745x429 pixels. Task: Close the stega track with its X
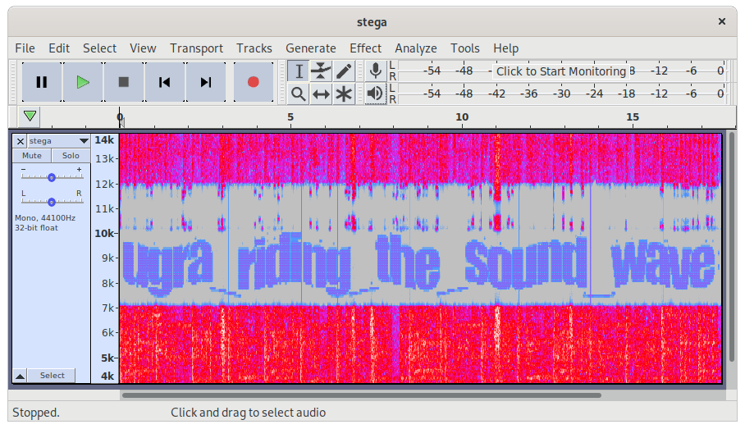click(21, 141)
